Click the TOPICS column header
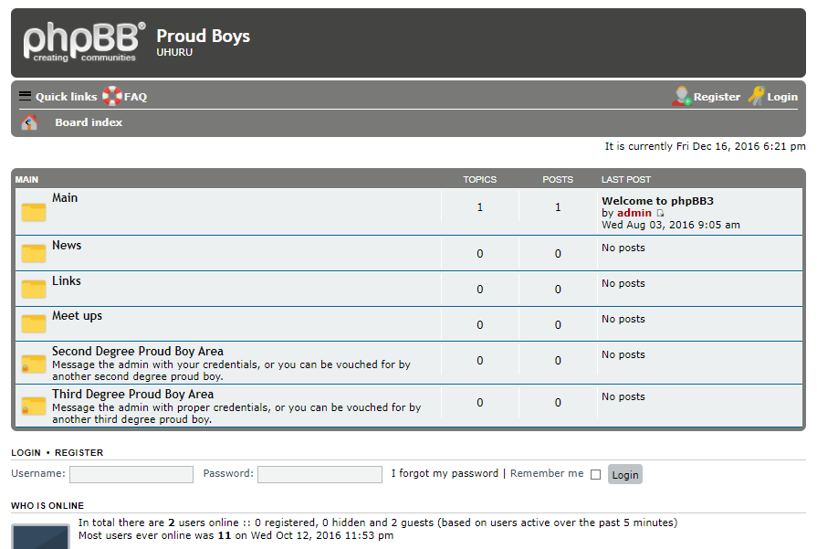Screen dimensions: 817x549 [480, 179]
